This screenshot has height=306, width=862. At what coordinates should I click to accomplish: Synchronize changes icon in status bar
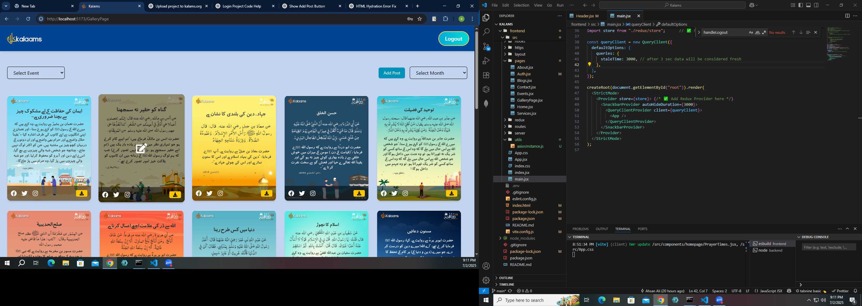pos(510,291)
